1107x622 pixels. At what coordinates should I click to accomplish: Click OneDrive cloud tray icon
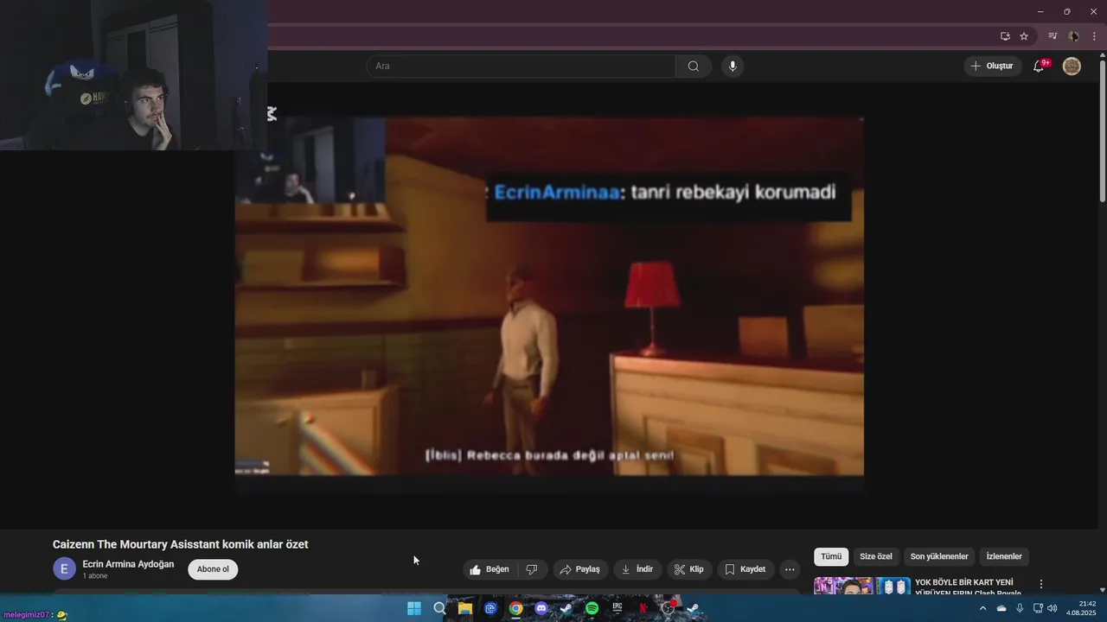1001,608
